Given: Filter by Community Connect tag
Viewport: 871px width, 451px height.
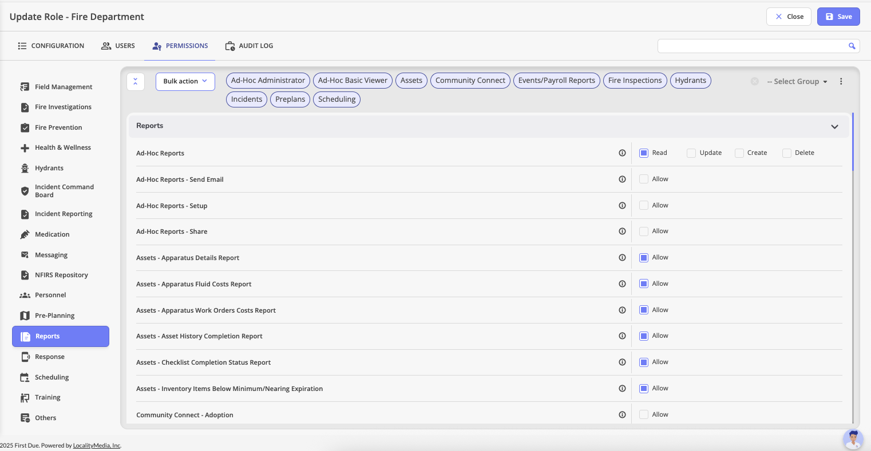Looking at the screenshot, I should click(x=470, y=81).
